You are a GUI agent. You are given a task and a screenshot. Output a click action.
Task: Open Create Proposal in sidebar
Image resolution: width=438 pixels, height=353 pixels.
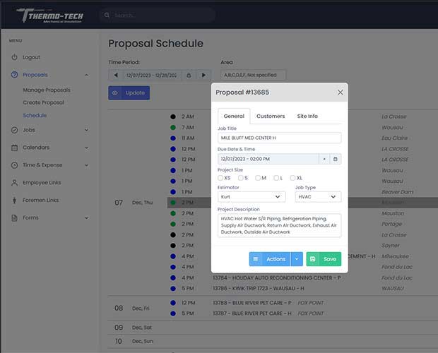pos(44,102)
